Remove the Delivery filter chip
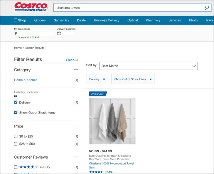214x174 pixels. point(104,79)
